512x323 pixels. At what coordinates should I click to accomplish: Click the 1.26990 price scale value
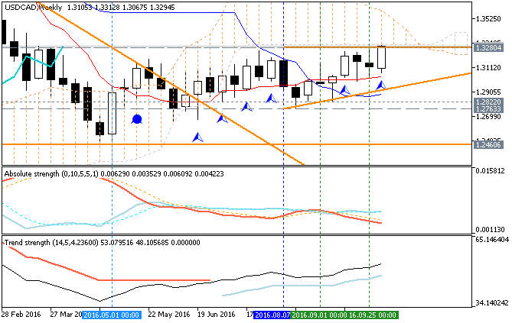tap(488, 117)
